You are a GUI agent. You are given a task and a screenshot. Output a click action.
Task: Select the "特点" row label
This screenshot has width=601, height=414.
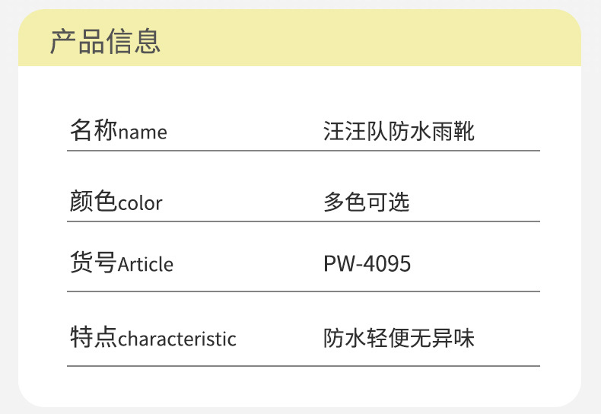[x=93, y=338]
